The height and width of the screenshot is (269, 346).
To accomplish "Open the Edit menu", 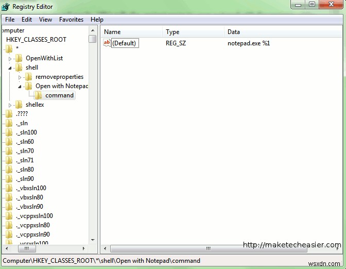I will coord(27,20).
